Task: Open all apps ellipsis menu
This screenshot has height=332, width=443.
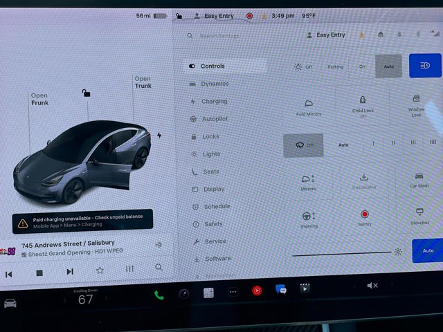Action: (x=233, y=292)
